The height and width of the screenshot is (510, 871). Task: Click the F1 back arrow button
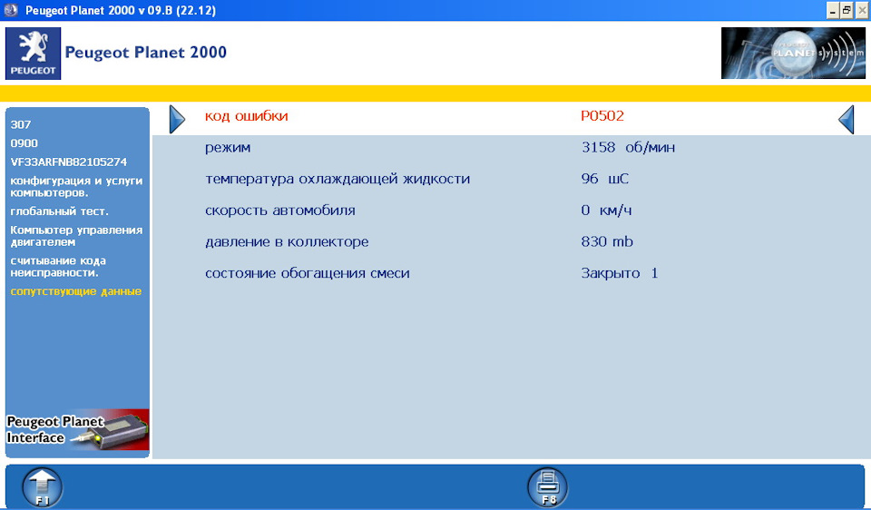[43, 487]
